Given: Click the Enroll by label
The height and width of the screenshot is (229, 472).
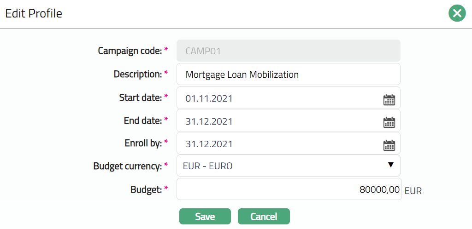Looking at the screenshot, I should pyautogui.click(x=142, y=143).
